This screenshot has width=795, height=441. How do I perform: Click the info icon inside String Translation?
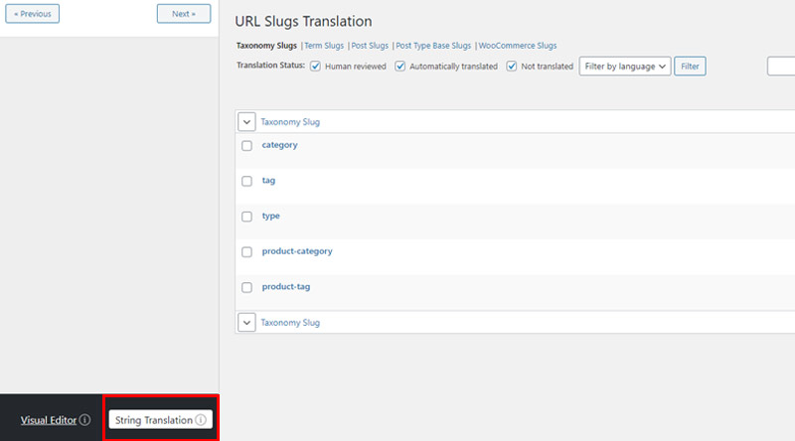[201, 420]
